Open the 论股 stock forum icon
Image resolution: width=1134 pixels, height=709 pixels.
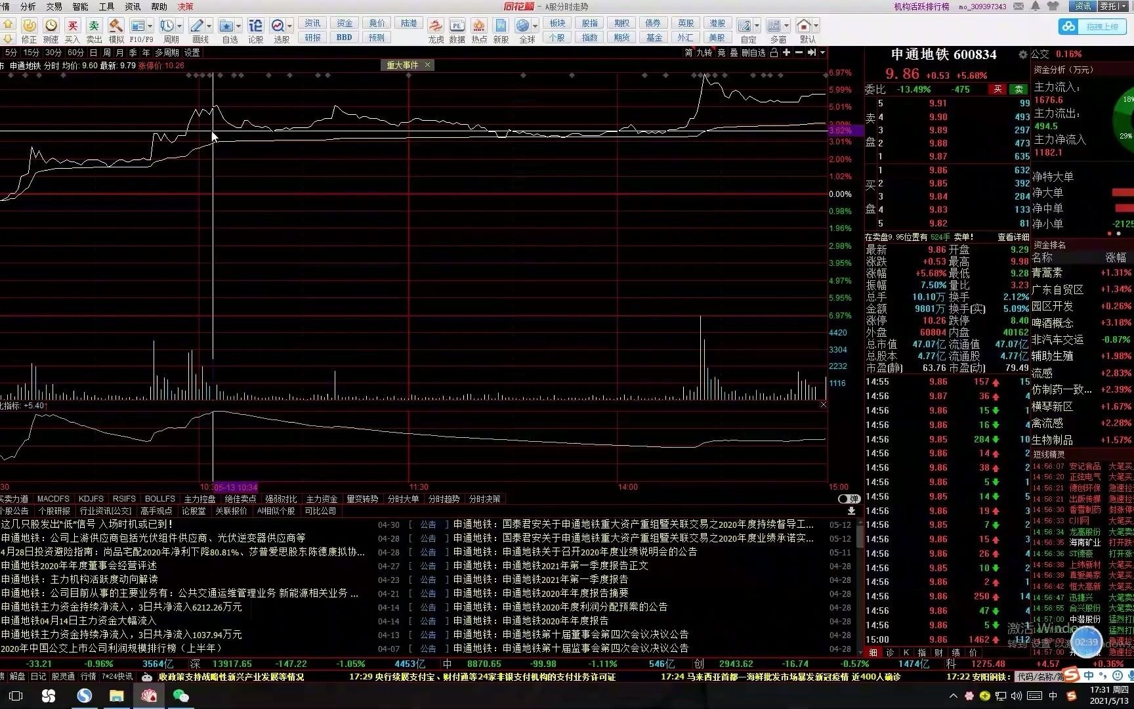click(255, 26)
